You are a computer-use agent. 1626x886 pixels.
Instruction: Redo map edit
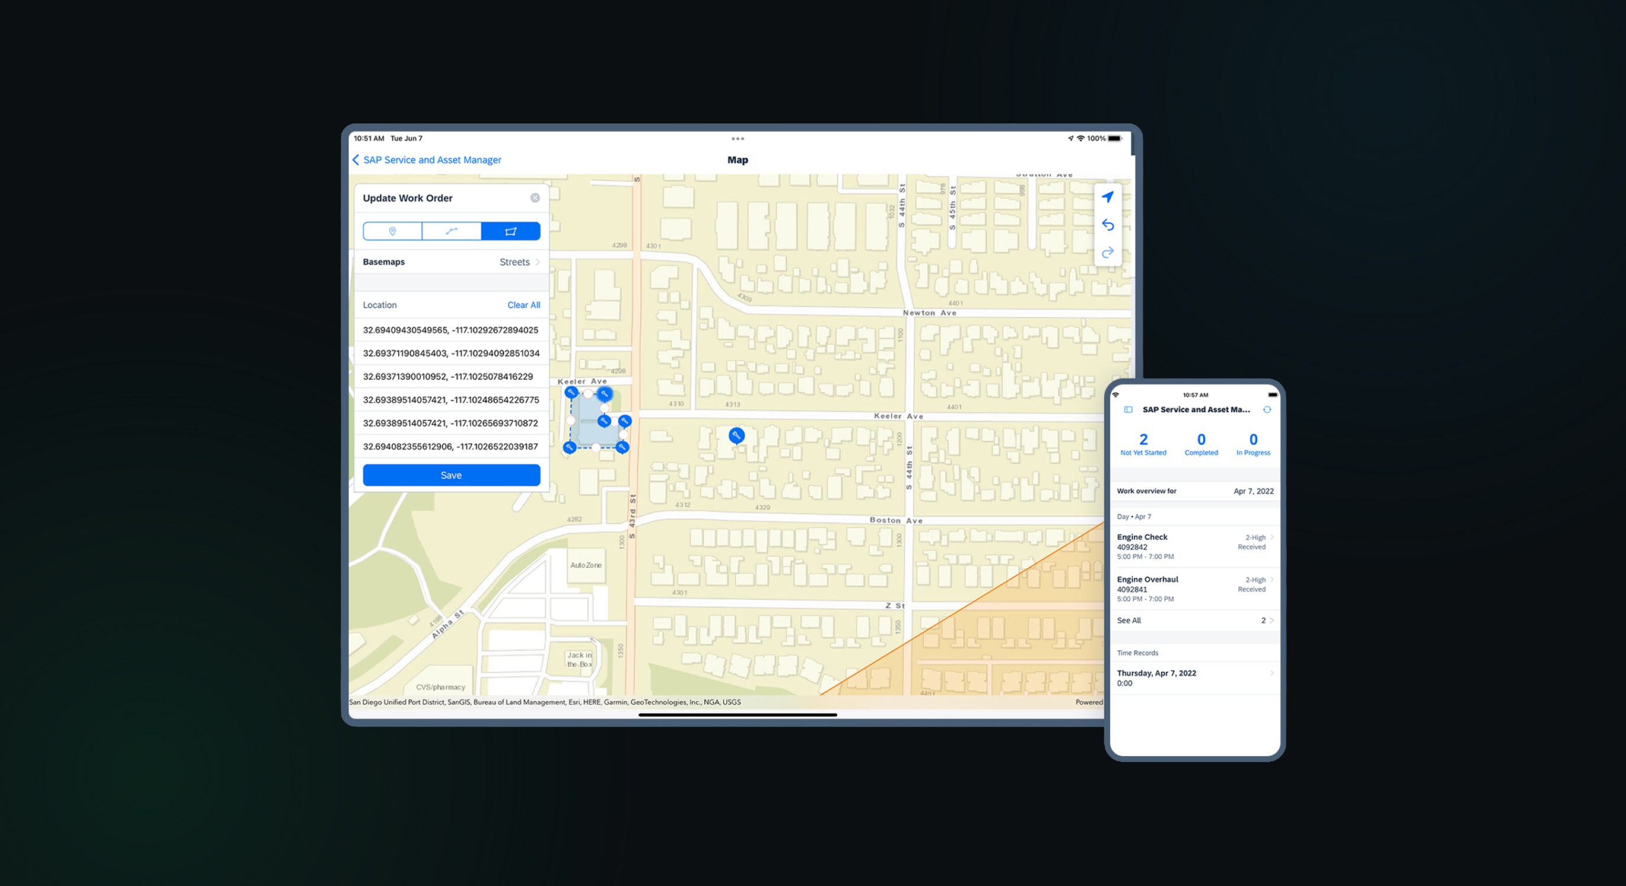[x=1107, y=252]
